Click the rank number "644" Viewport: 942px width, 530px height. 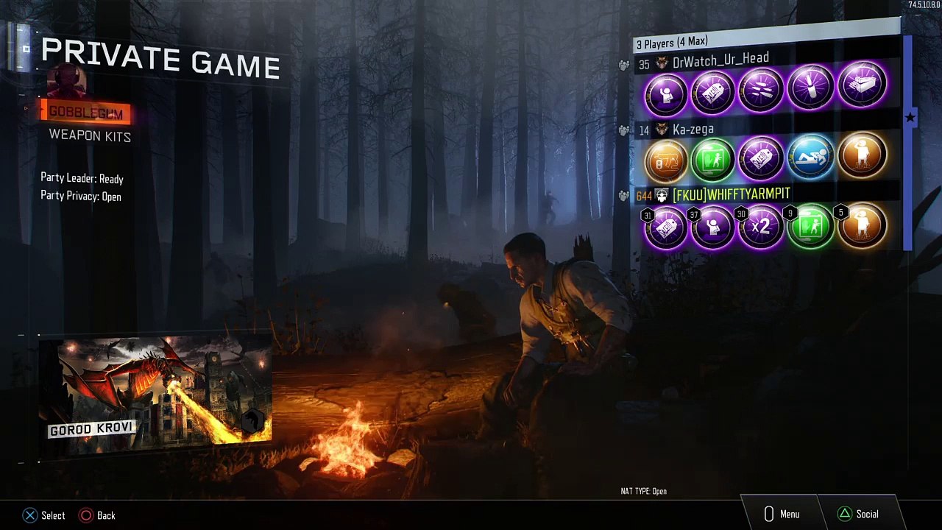point(644,197)
